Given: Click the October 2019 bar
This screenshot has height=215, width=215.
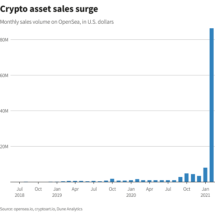Looking at the screenshot, I should [112, 180].
